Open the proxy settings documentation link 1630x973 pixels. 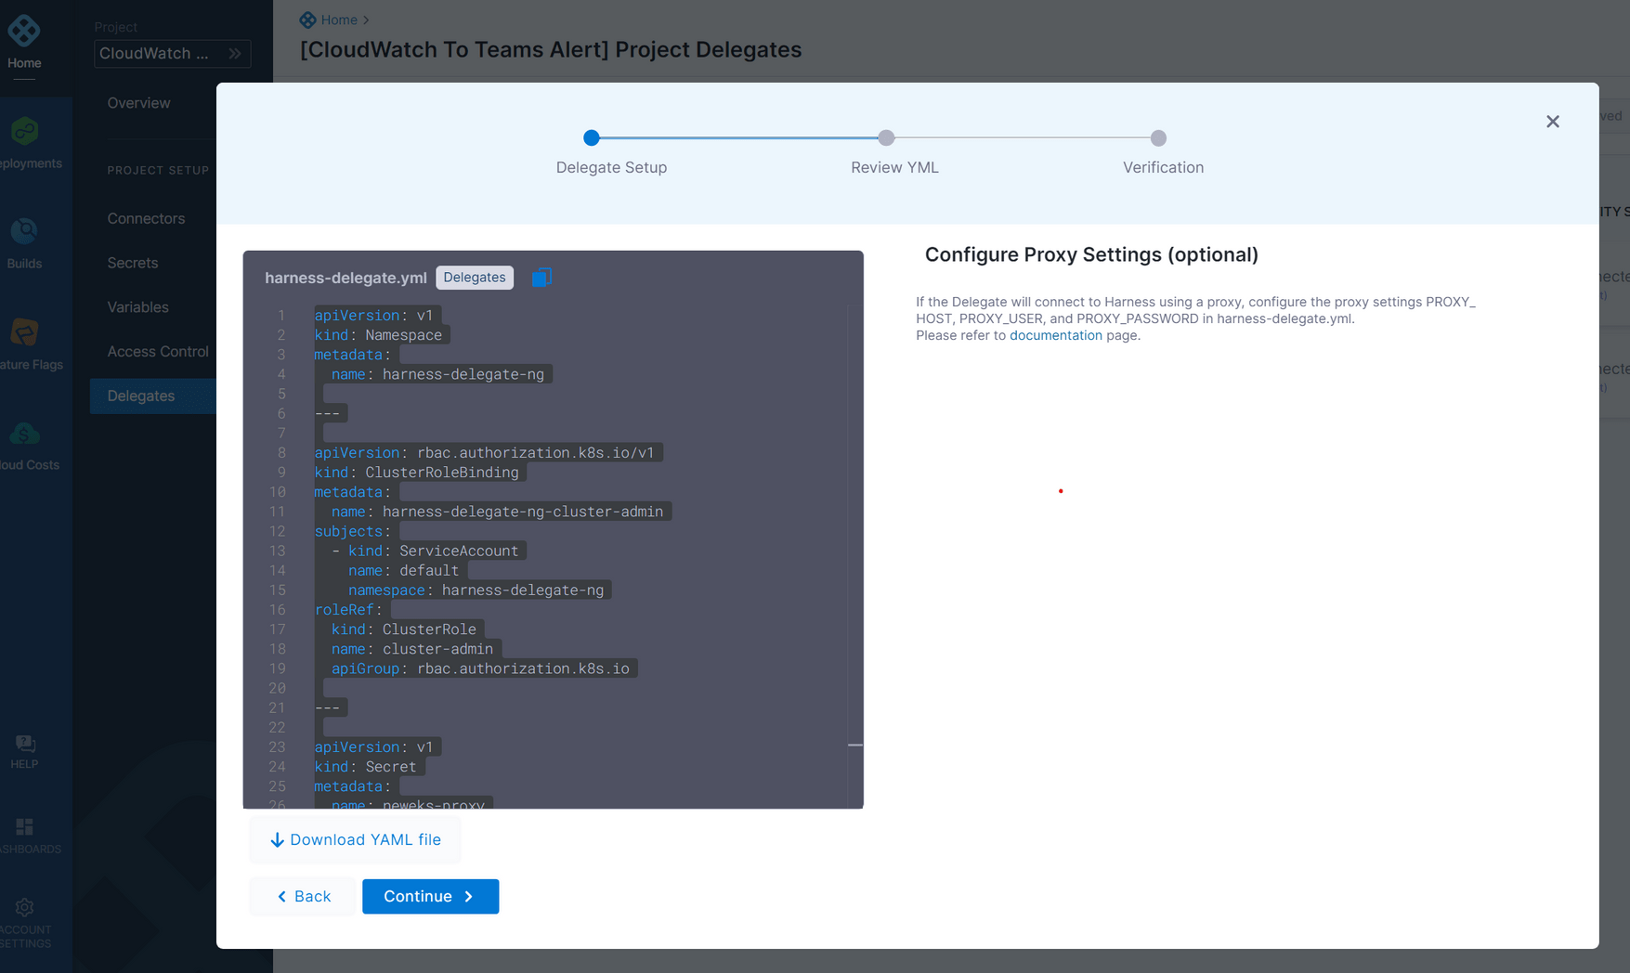pos(1056,335)
